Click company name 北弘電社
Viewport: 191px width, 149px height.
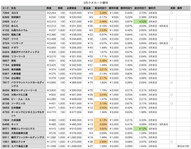click(x=16, y=78)
